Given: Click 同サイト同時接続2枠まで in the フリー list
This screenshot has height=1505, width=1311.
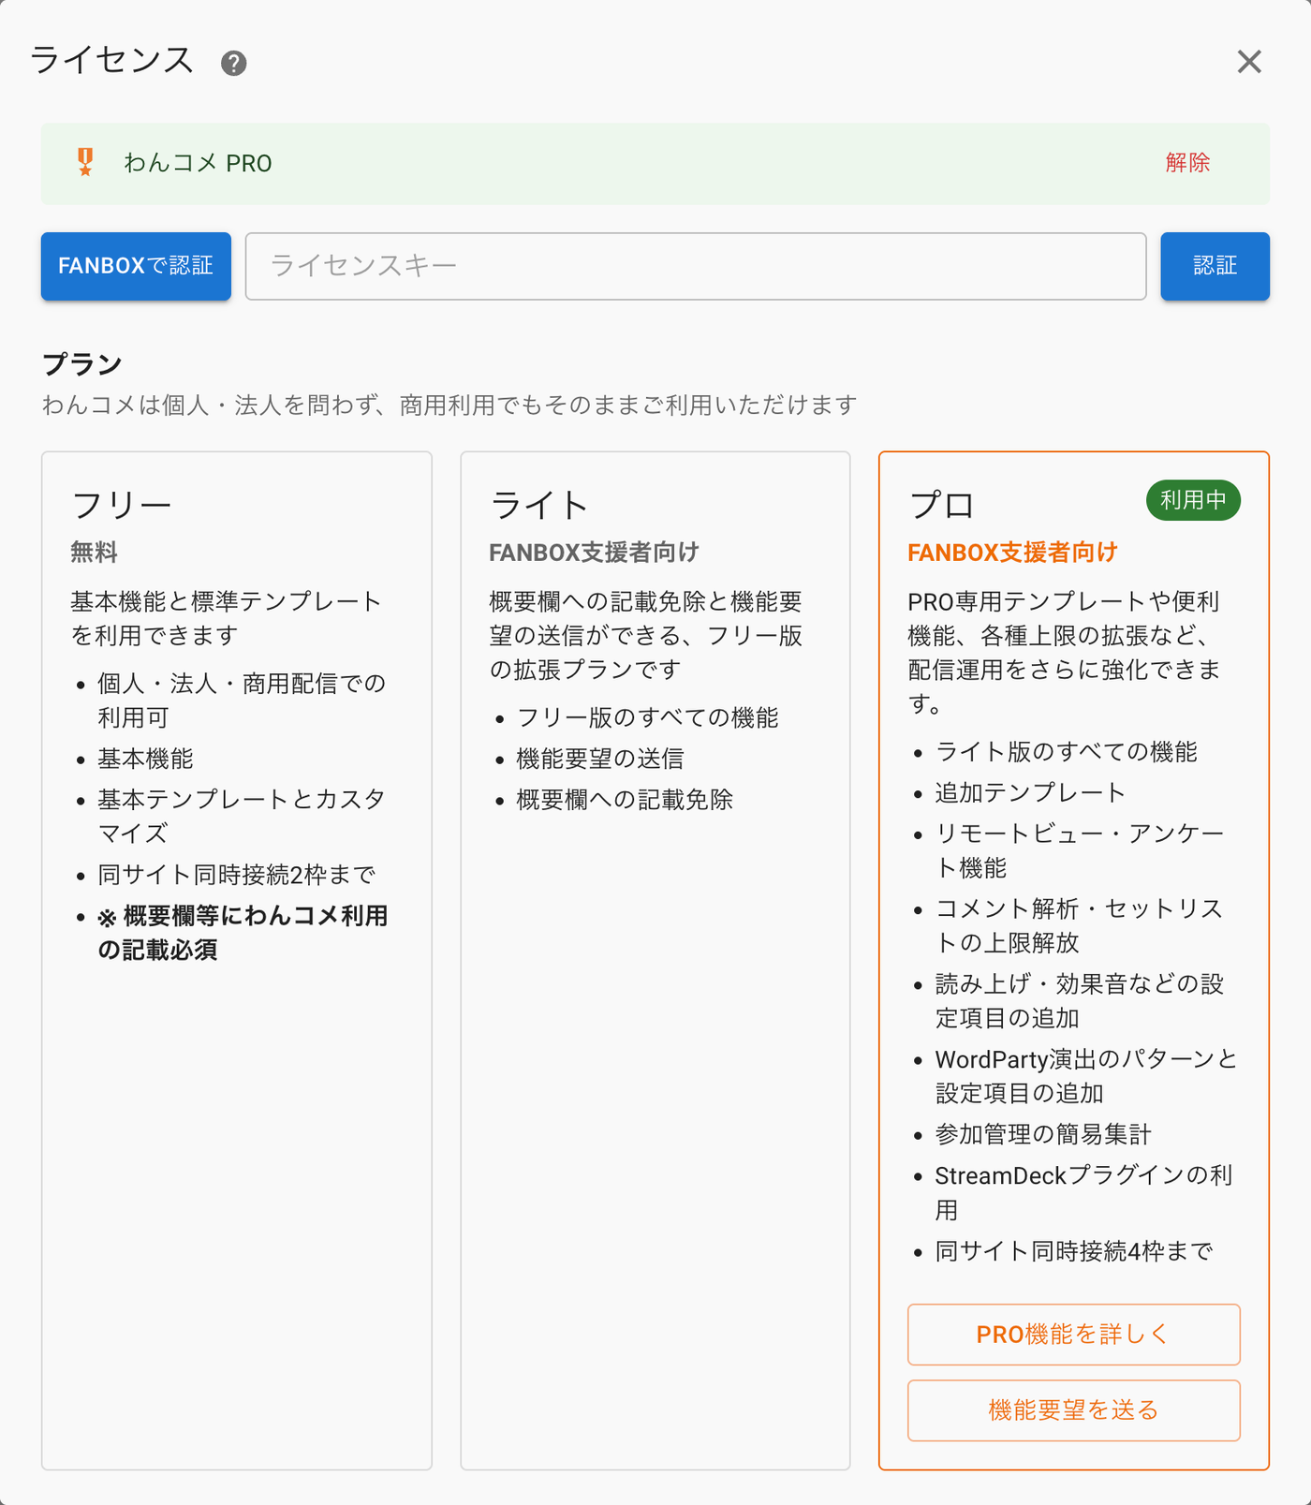Looking at the screenshot, I should [237, 875].
